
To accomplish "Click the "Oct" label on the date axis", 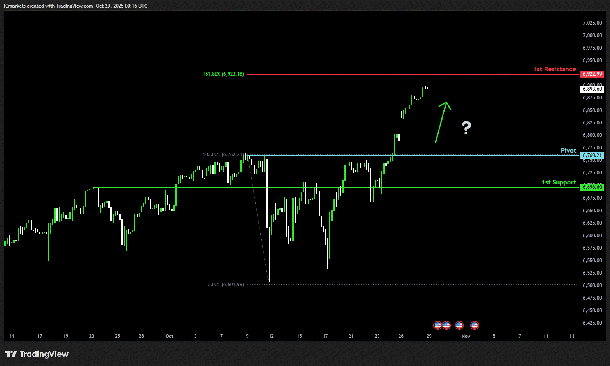I will (169, 336).
